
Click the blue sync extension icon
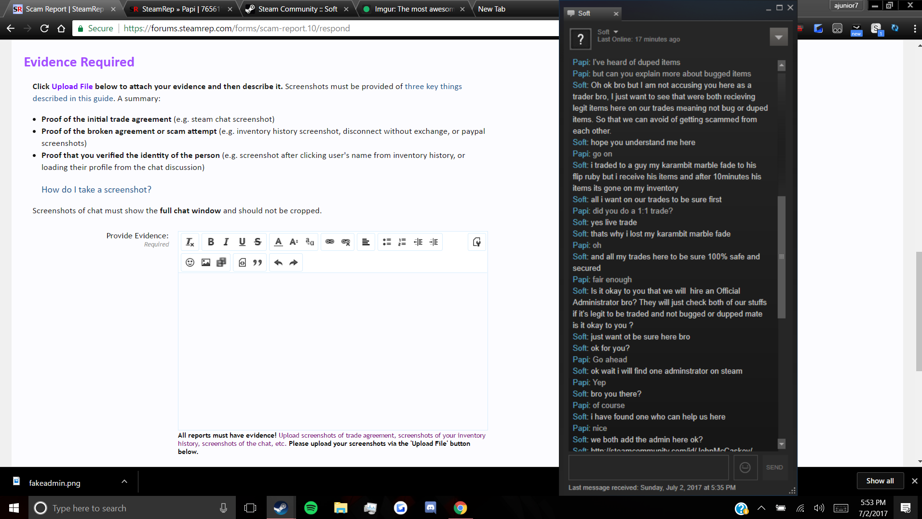coord(895,28)
